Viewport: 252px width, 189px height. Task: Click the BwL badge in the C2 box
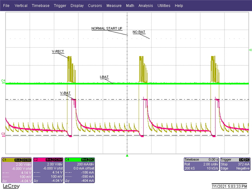click(x=49, y=160)
